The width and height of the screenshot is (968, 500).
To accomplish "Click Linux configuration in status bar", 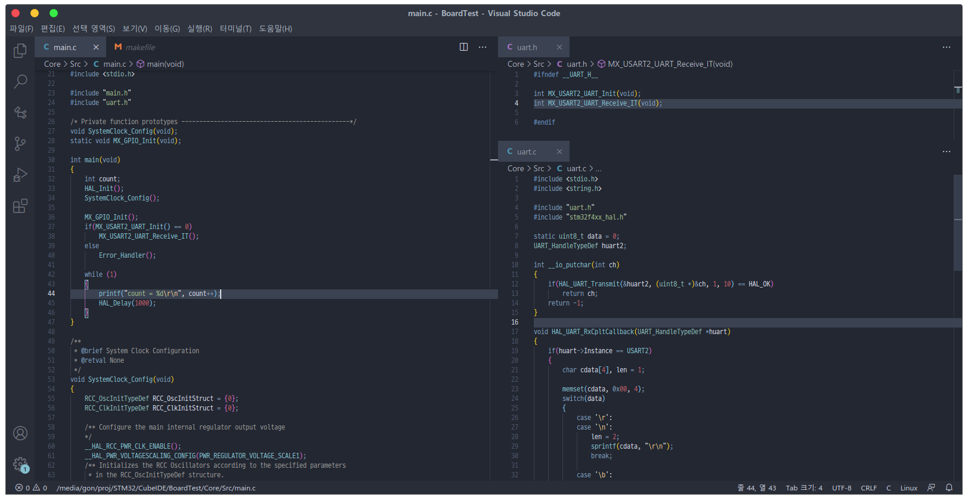I will coord(909,487).
